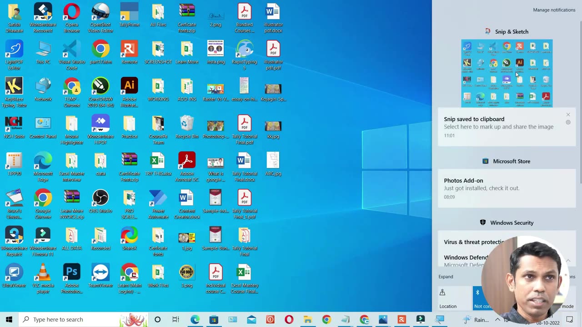This screenshot has width=582, height=327.
Task: Click the Microsoft Store group header
Action: pos(507,161)
